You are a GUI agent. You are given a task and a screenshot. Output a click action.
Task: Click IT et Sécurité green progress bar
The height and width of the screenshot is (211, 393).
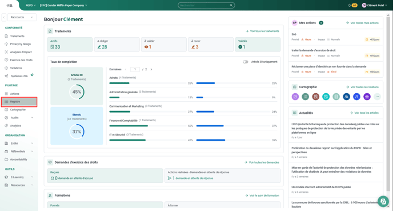(x=127, y=140)
